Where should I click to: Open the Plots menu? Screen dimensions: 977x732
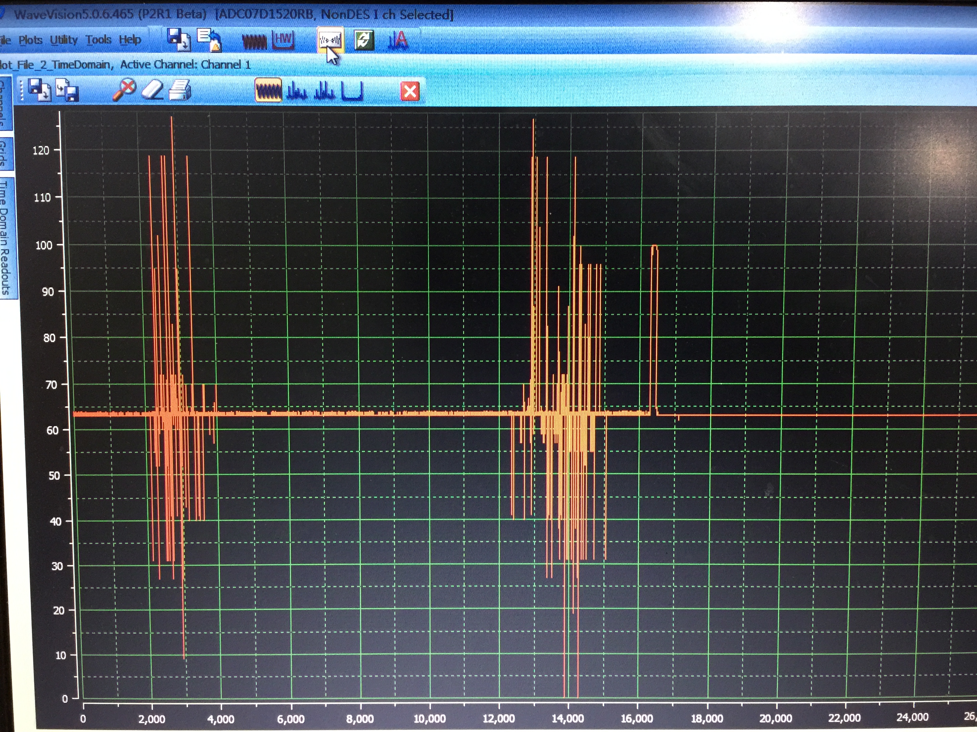[30, 40]
